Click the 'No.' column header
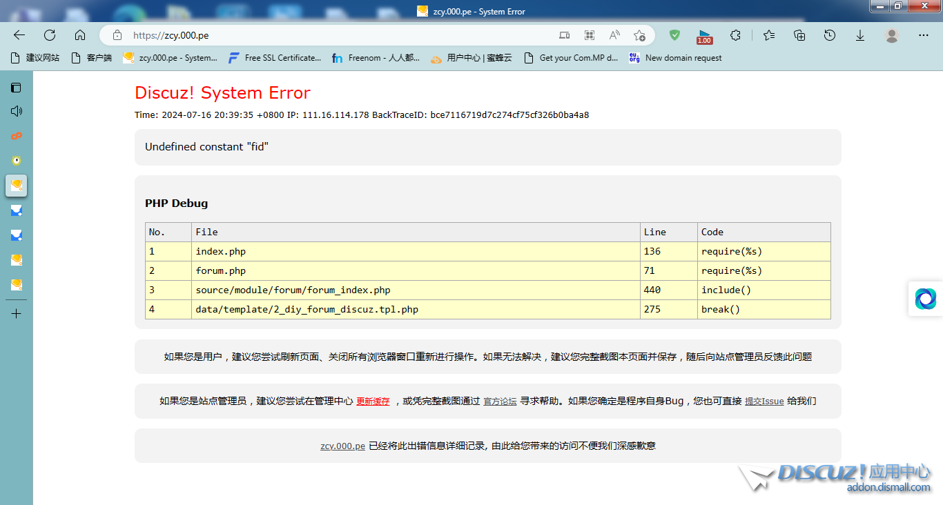 click(168, 232)
